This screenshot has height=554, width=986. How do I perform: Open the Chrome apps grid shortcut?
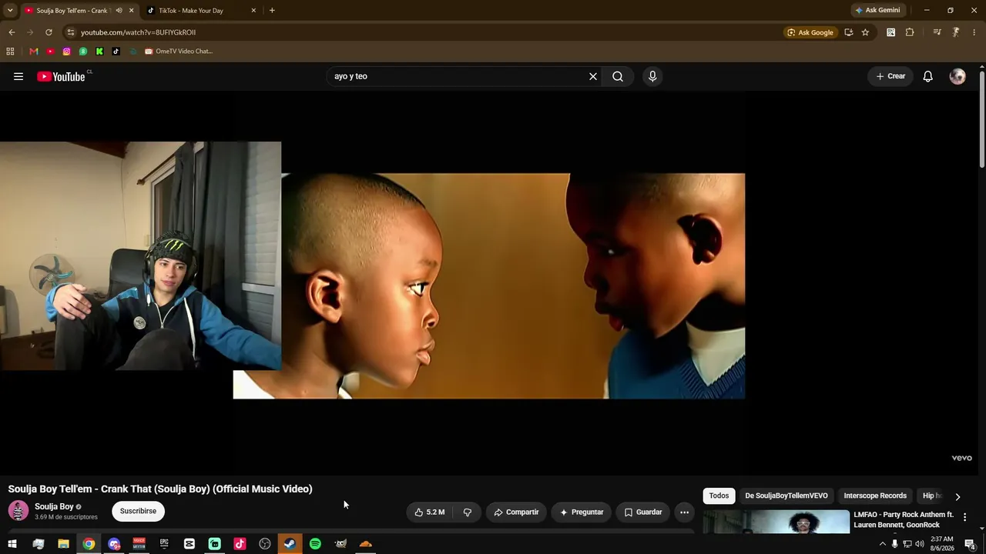click(10, 52)
